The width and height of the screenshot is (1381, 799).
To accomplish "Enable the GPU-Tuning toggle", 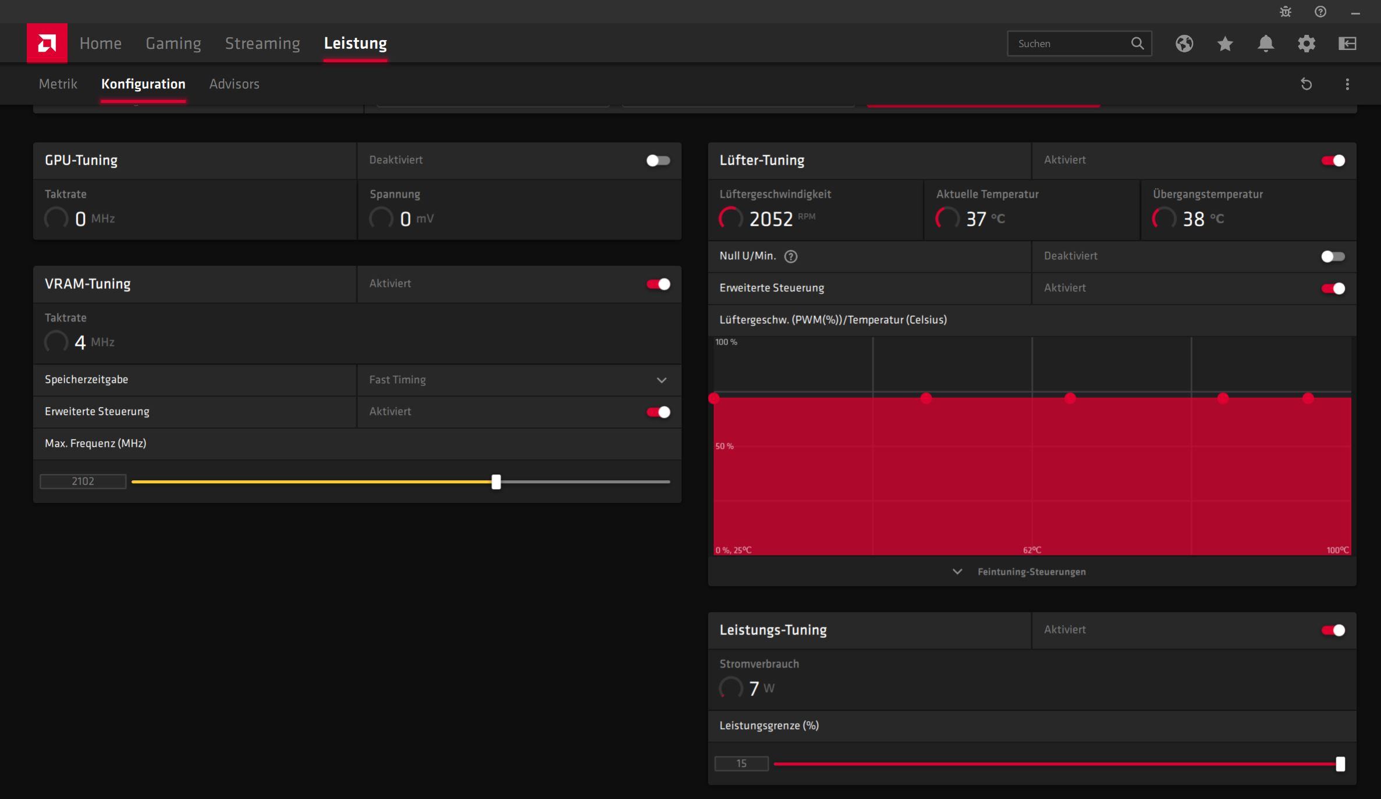I will 658,160.
